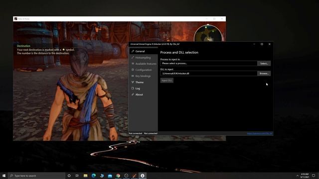Click the Type here to search box
319x179 pixels.
(x=36, y=176)
